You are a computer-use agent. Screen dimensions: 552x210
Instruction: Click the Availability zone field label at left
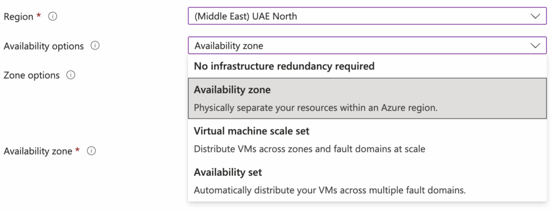tap(38, 151)
